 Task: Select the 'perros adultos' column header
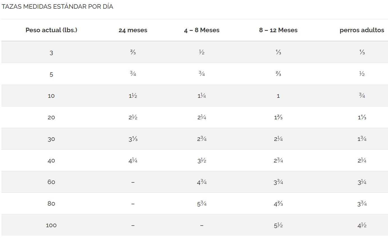[362, 30]
